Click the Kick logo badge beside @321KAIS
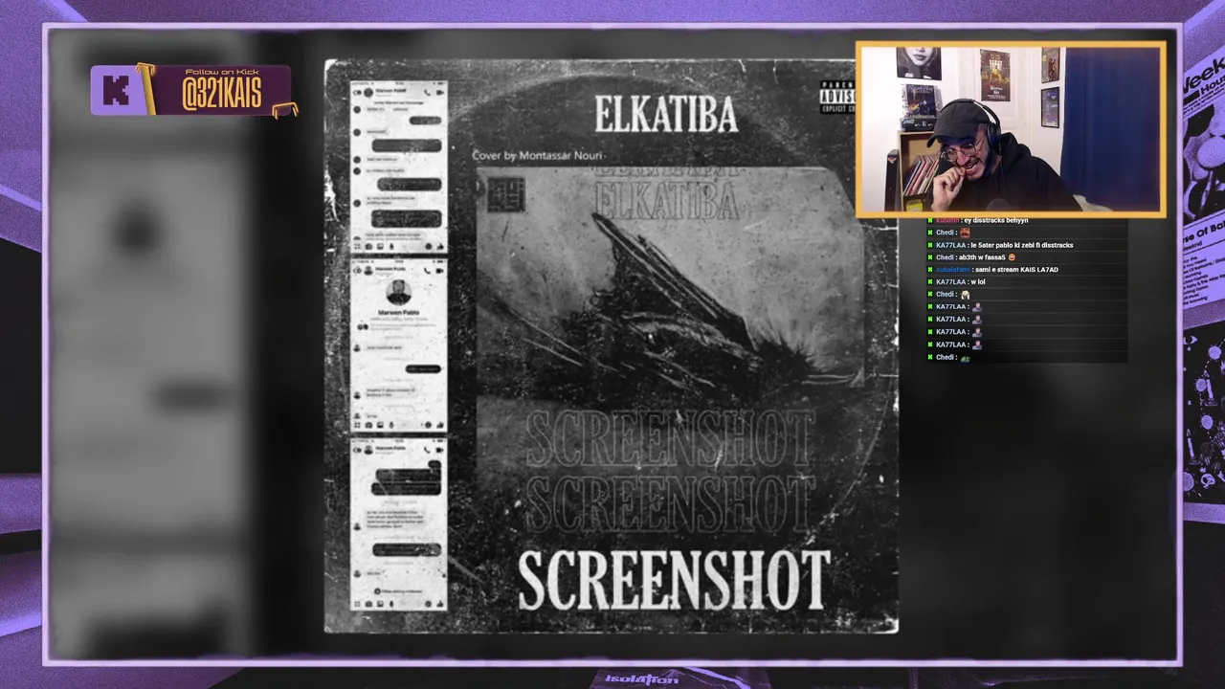The image size is (1225, 689). pos(117,91)
